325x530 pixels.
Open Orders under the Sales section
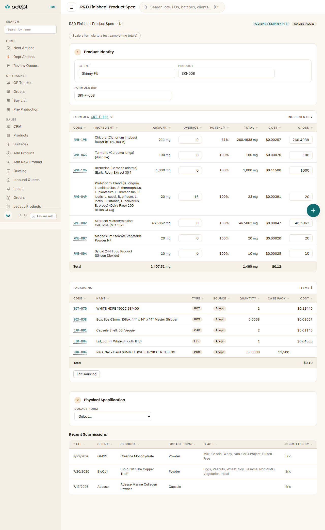pyautogui.click(x=19, y=198)
